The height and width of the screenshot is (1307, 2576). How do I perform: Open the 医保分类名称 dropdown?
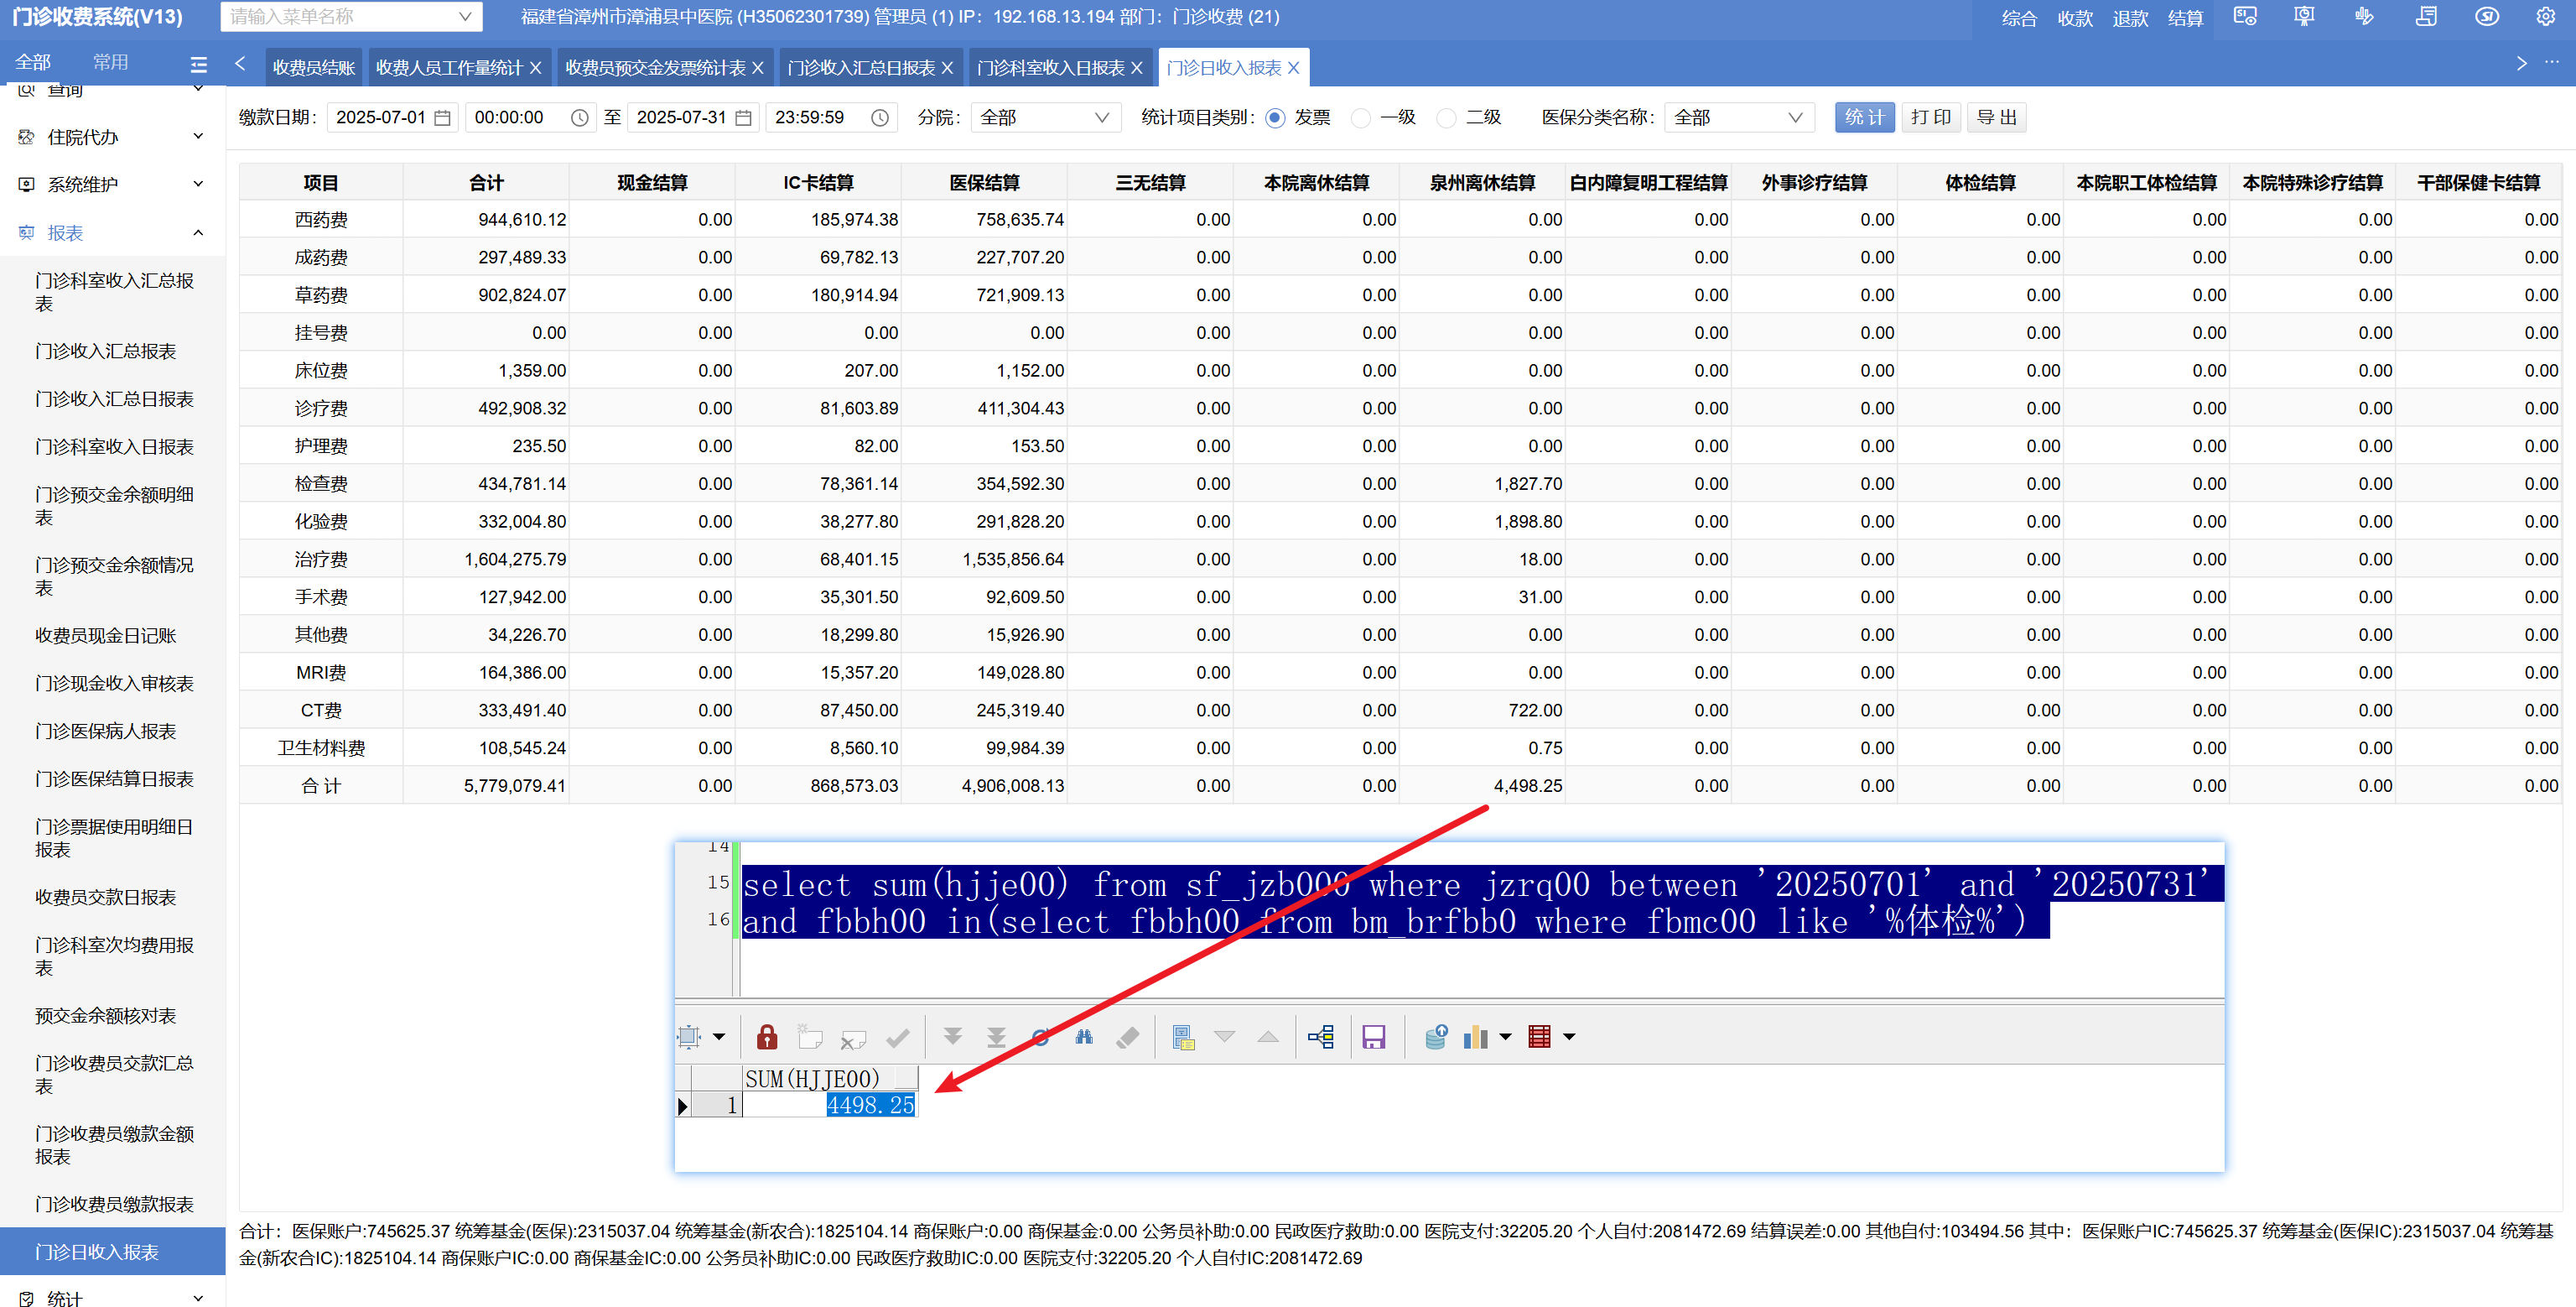pyautogui.click(x=1738, y=118)
